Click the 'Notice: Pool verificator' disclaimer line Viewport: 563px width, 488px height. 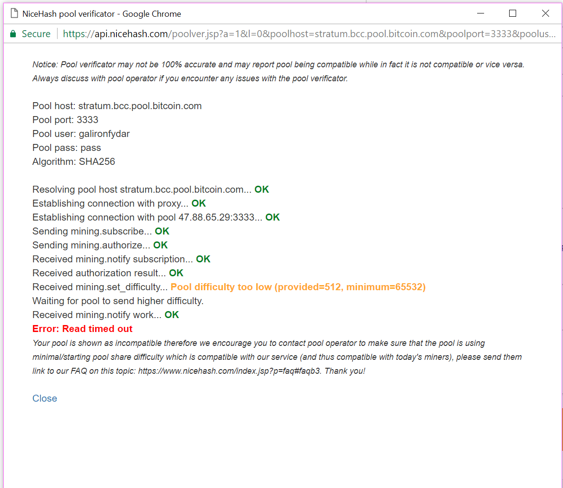click(x=278, y=65)
